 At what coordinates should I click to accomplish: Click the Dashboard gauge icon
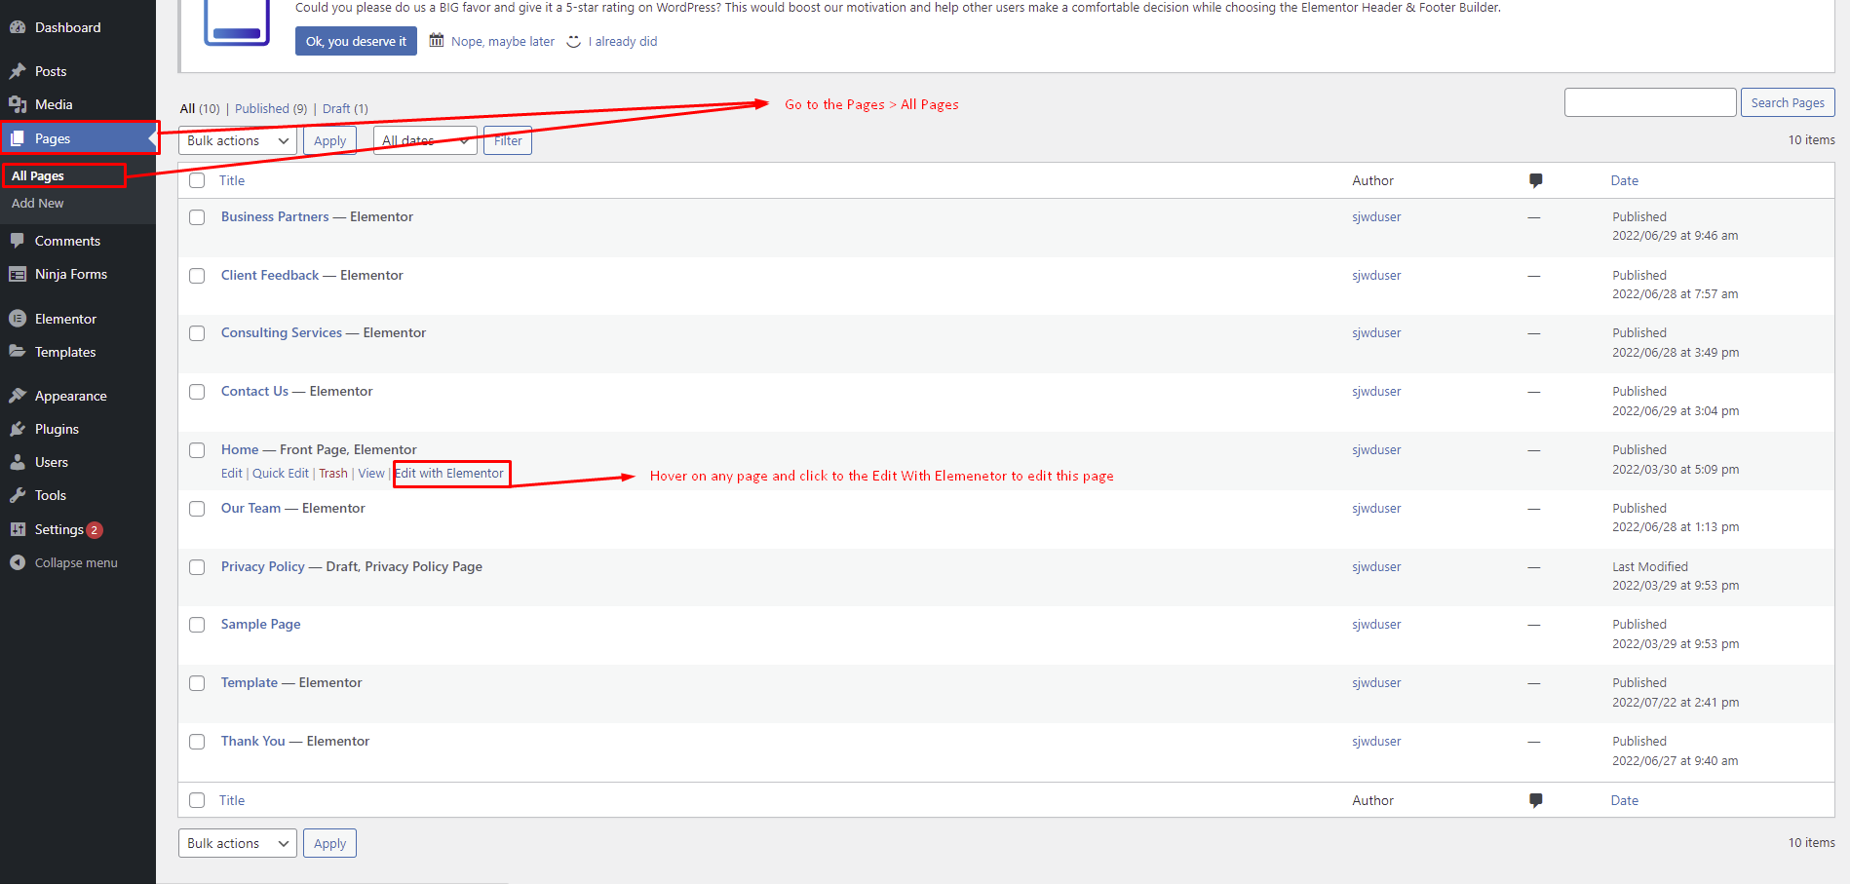click(18, 27)
